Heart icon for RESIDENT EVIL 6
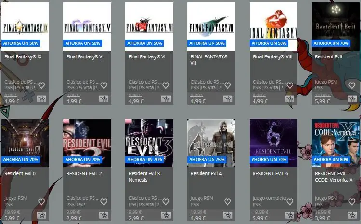This screenshot has width=361, height=224. click(290, 202)
